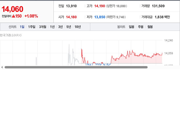
Task: Click the 한국거래소(KRX) label
Action: click(11, 35)
